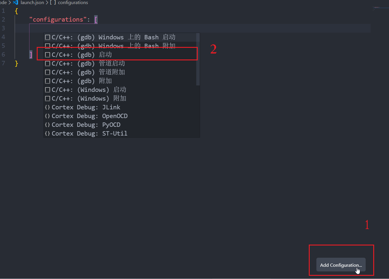Click the {} icon beside Cortex Debug: ST-Util
This screenshot has height=279, width=389.
47,133
